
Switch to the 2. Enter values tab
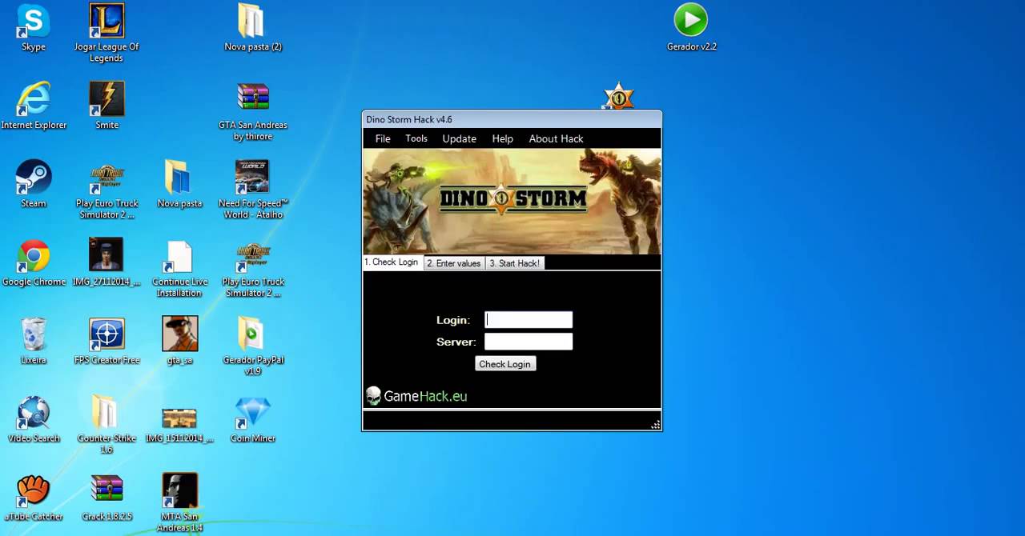454,263
